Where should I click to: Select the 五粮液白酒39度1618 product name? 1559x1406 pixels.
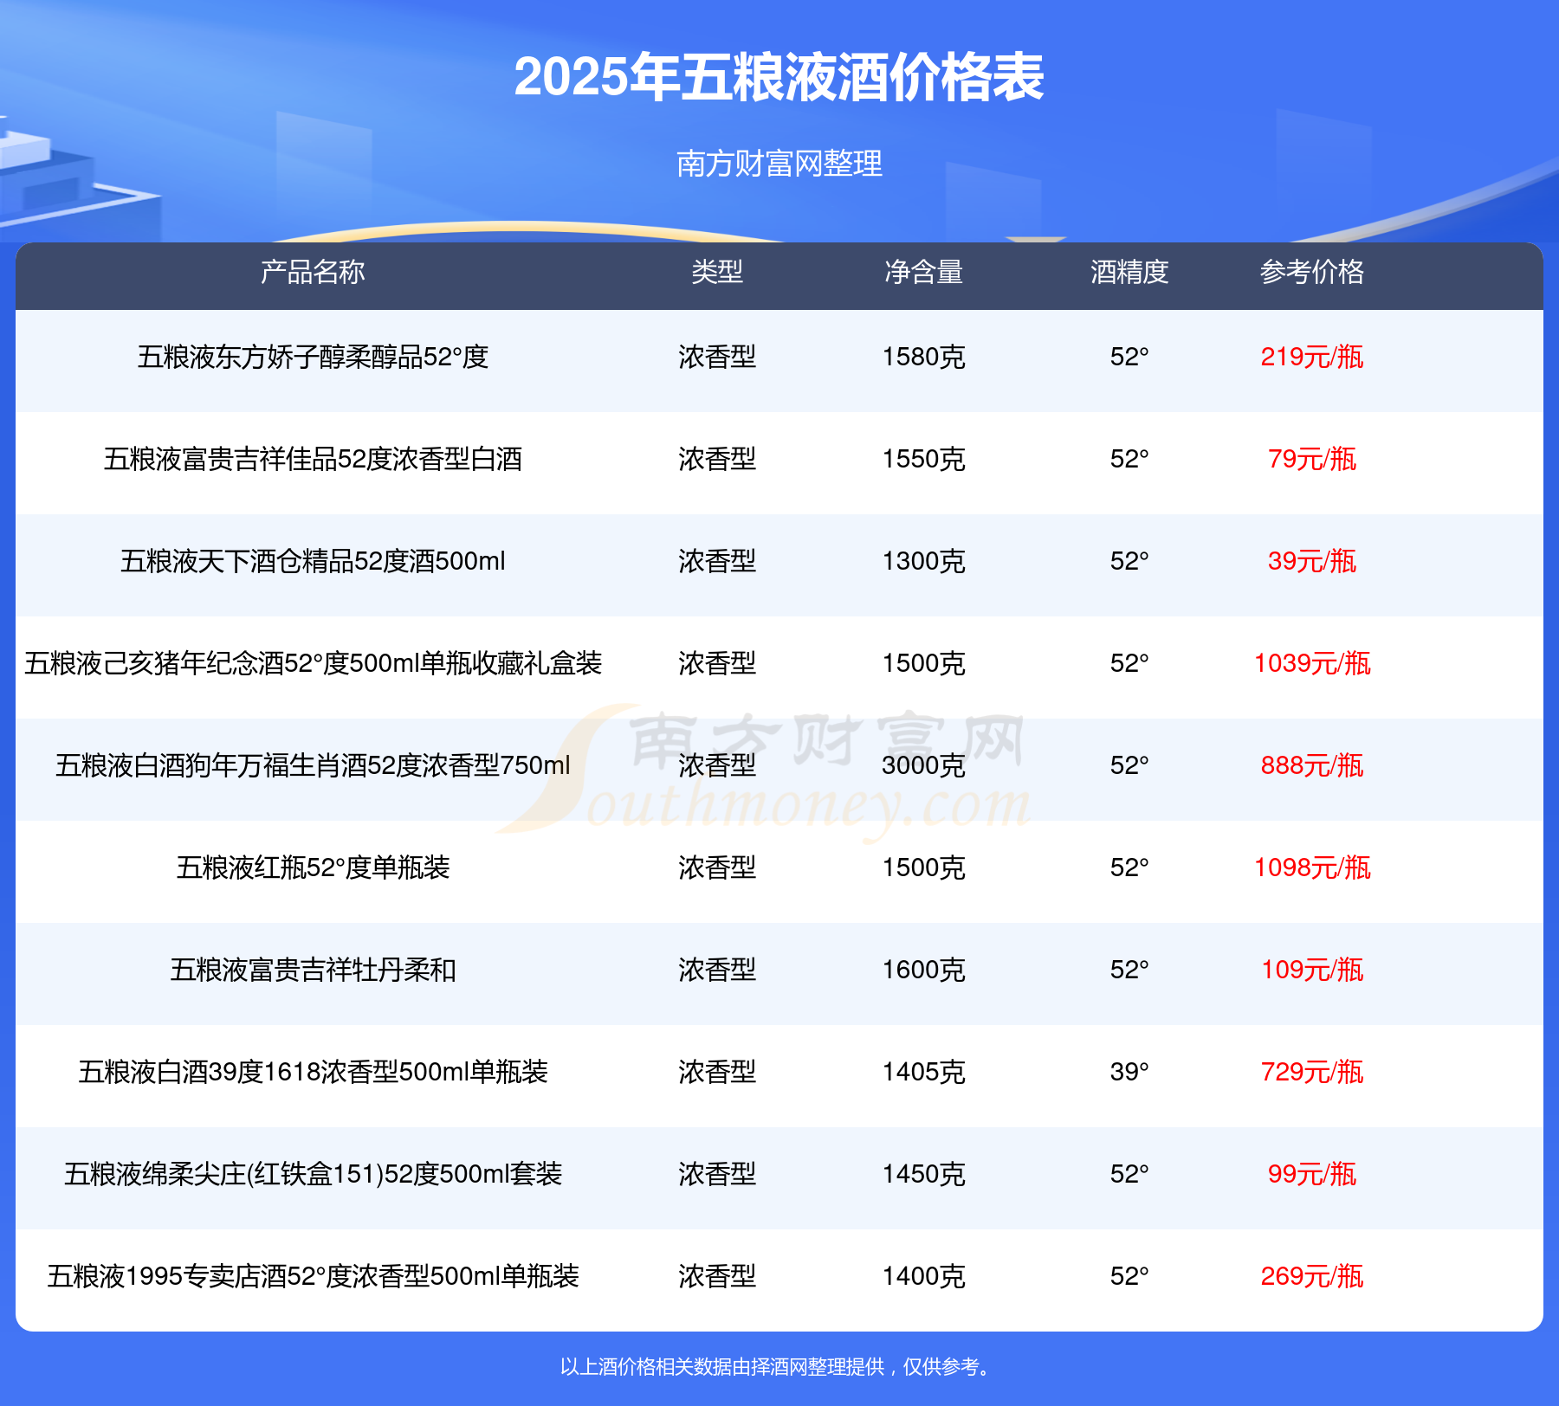point(313,1072)
